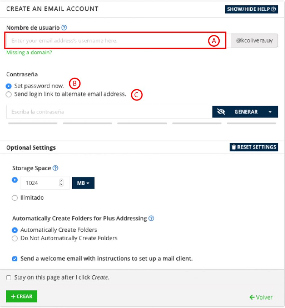Viewport: 285px width, 308px height.
Task: Click the Storage Space help icon
Action: tap(55, 168)
